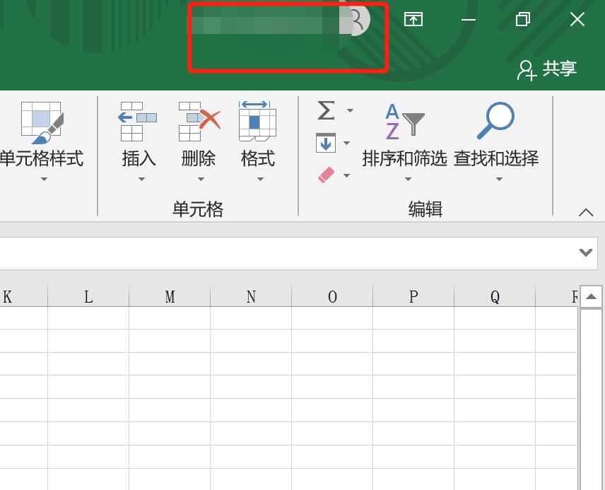Image resolution: width=605 pixels, height=490 pixels.
Task: Click the restore window icon near title bar
Action: coord(522,19)
